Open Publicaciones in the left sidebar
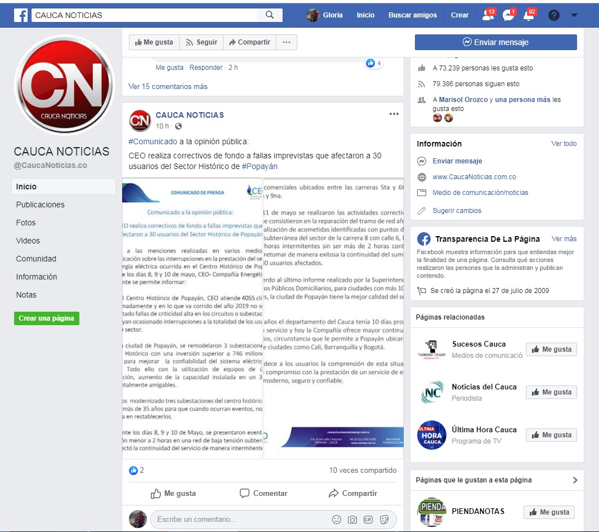 coord(40,205)
